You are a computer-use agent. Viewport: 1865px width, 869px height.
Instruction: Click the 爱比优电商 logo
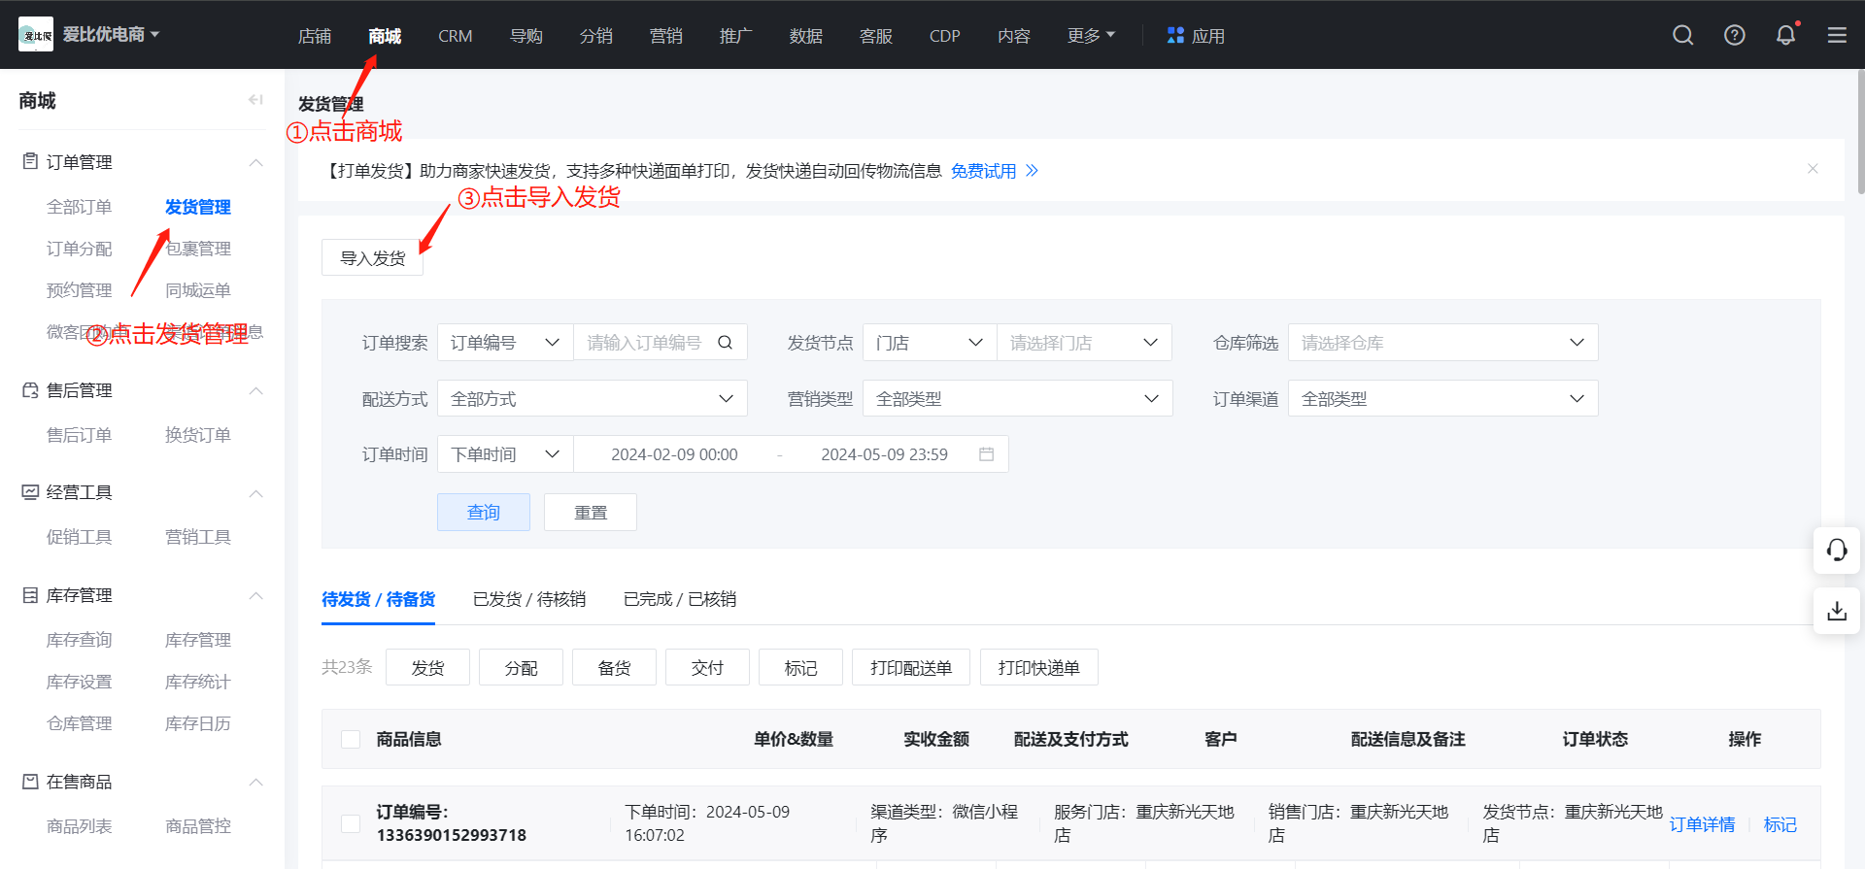36,34
